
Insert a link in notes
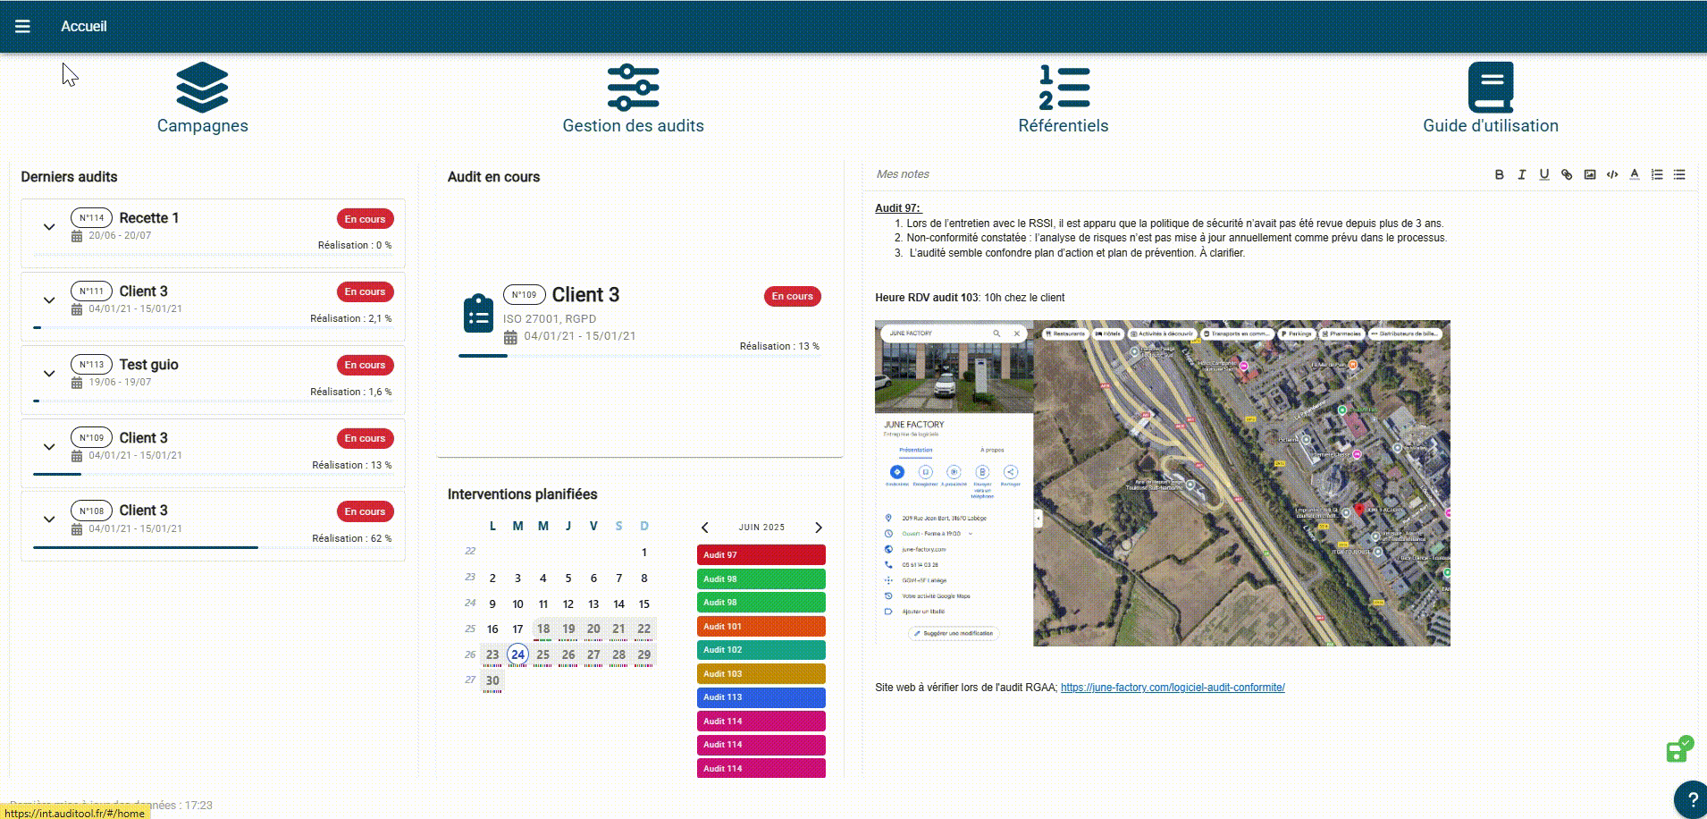click(x=1567, y=175)
